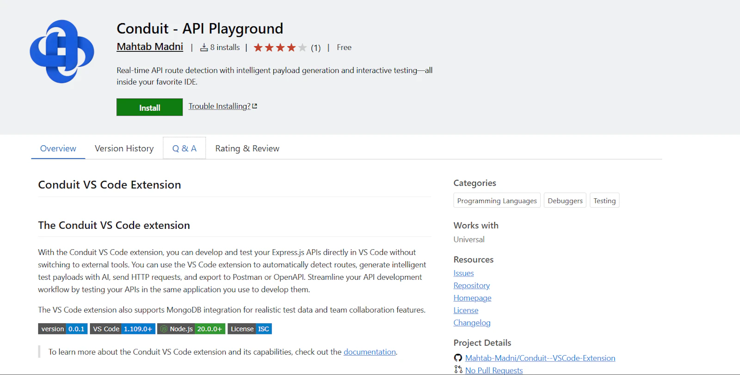This screenshot has height=375, width=740.
Task: Switch to the Overview tab
Action: tap(58, 148)
